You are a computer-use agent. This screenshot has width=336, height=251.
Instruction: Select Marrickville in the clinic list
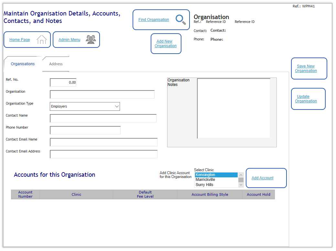[216, 180]
